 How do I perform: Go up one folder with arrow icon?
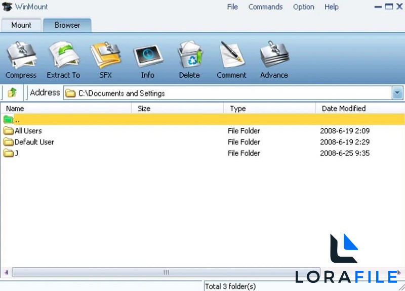(12, 92)
